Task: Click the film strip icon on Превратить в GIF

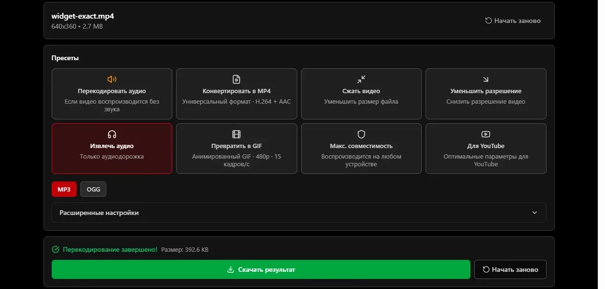Action: pyautogui.click(x=236, y=134)
